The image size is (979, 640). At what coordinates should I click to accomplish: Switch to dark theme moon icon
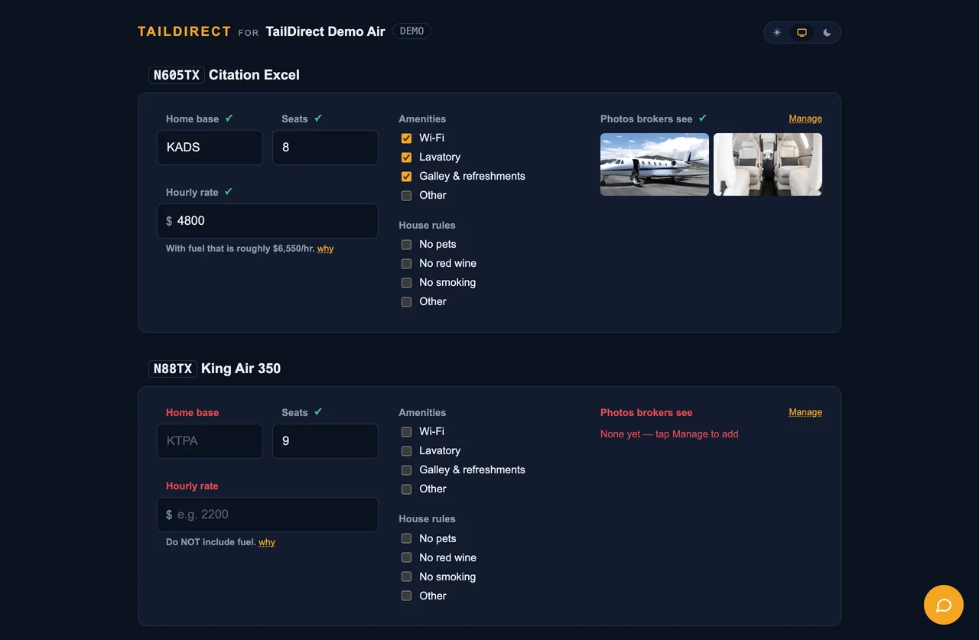(827, 33)
